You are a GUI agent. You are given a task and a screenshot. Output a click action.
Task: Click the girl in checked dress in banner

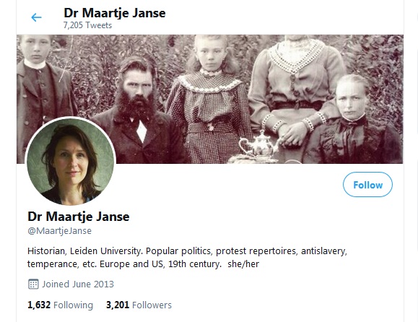209,100
